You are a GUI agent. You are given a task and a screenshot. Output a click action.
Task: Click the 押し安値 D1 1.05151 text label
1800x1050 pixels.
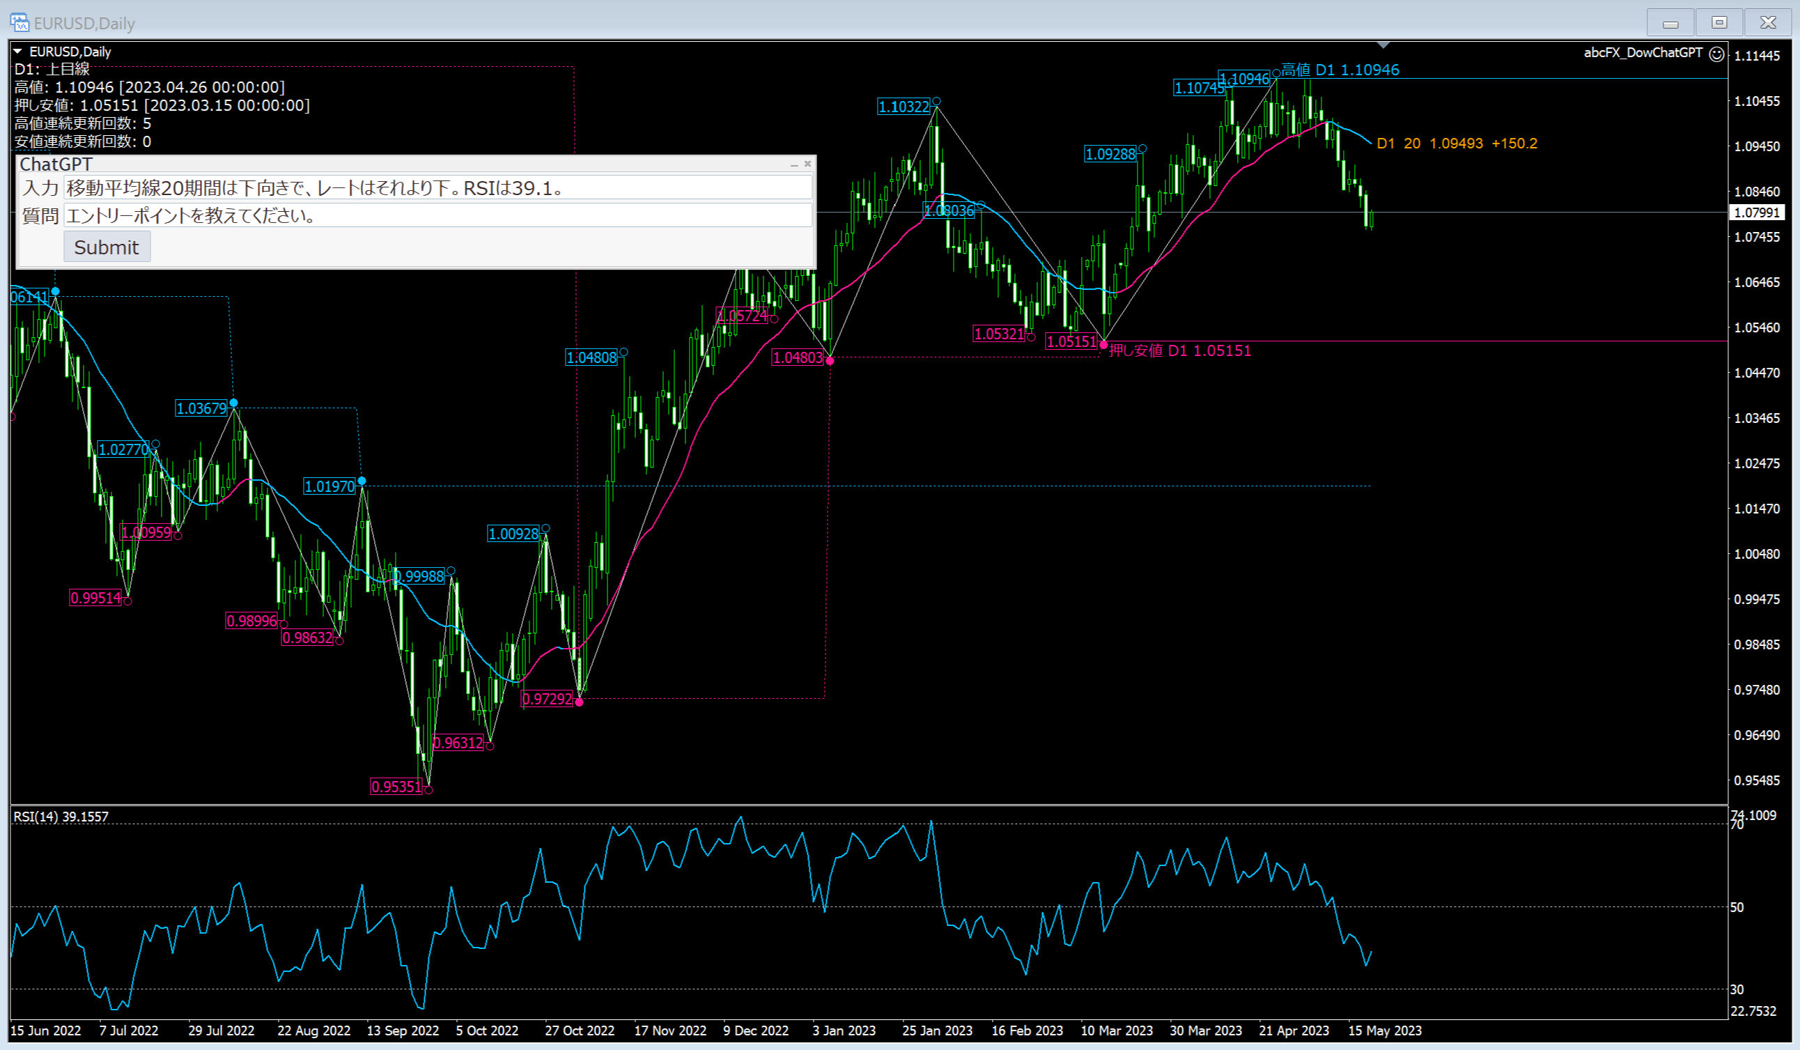(1179, 350)
